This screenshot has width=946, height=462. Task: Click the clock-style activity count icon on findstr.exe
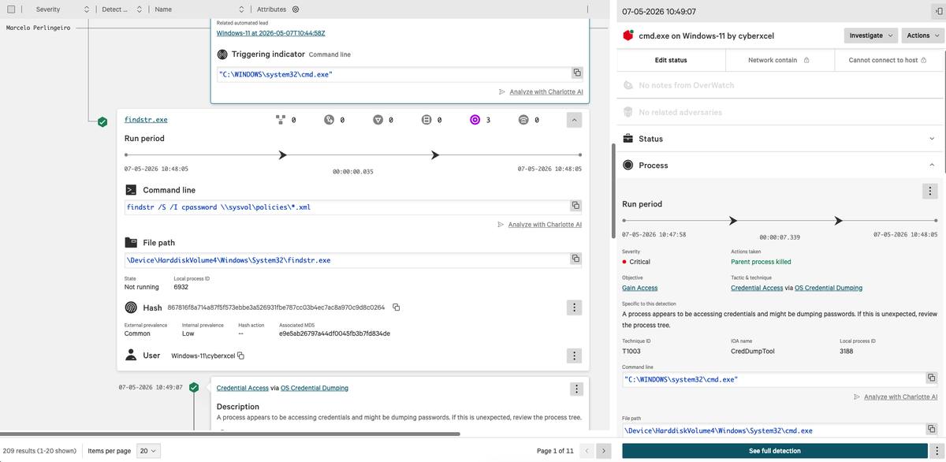click(x=329, y=120)
